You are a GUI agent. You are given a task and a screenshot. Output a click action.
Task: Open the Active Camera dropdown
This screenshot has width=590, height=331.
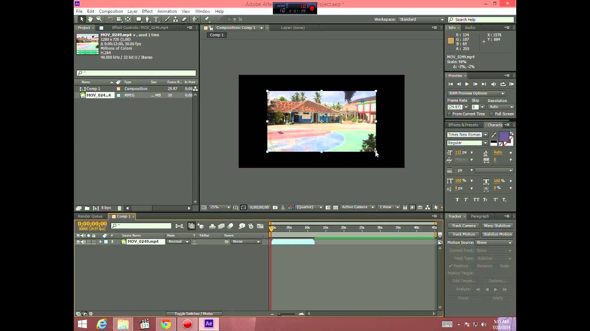358,207
